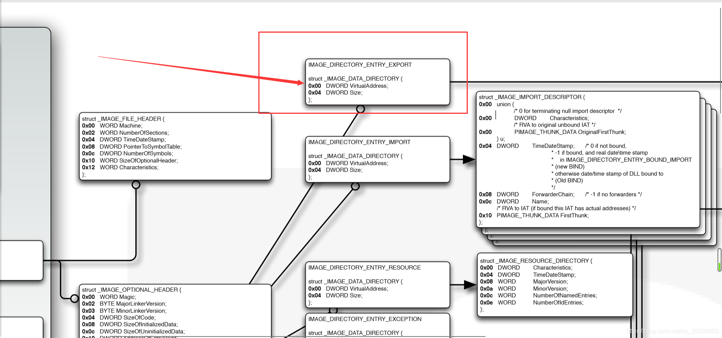The image size is (722, 338).
Task: Click the 'struct _IMAGE_IMPORT_DESCRIPTOR {' heading
Action: (532, 97)
